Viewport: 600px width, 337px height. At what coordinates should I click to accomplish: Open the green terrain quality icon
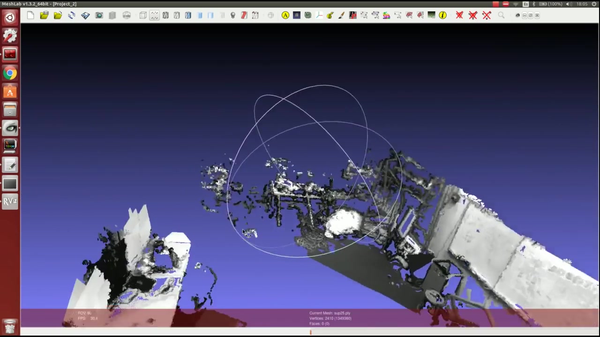[431, 15]
